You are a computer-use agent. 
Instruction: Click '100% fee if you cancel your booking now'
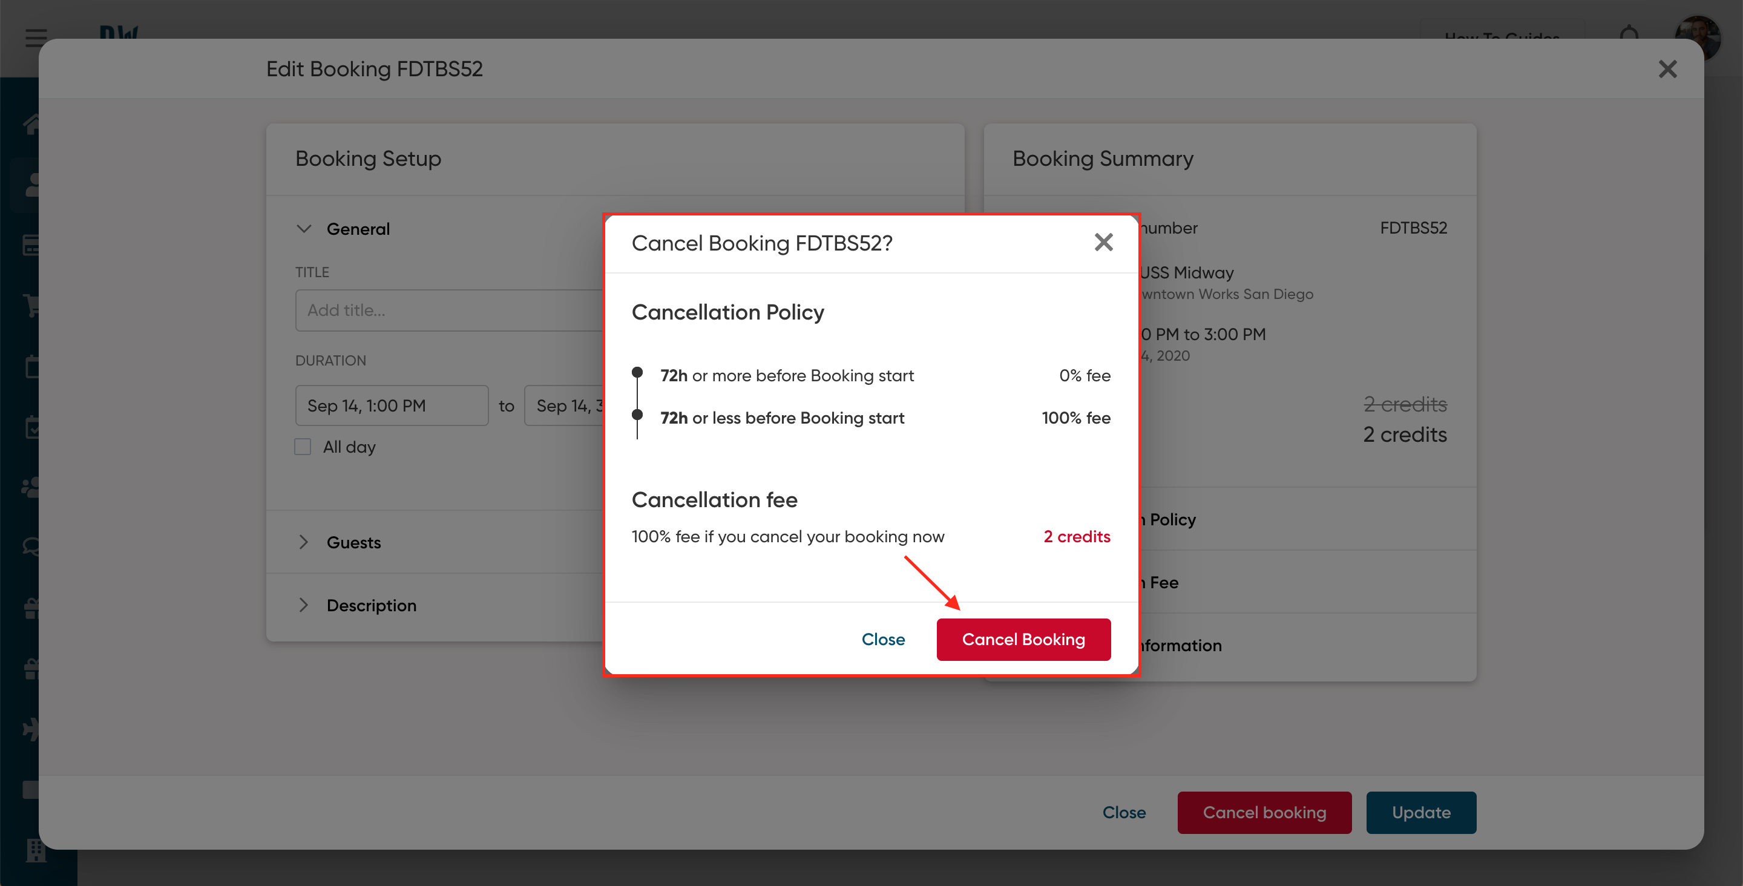pos(787,537)
